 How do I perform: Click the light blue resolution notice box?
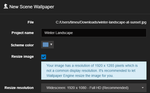(94, 71)
